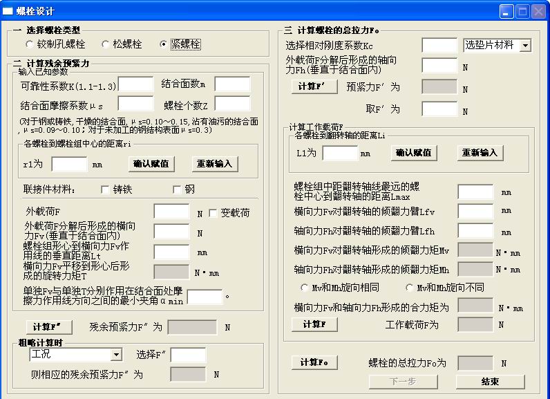Click the 相对刚度系数Kc input field
Screen dimensions: 550x399
[x=439, y=46]
